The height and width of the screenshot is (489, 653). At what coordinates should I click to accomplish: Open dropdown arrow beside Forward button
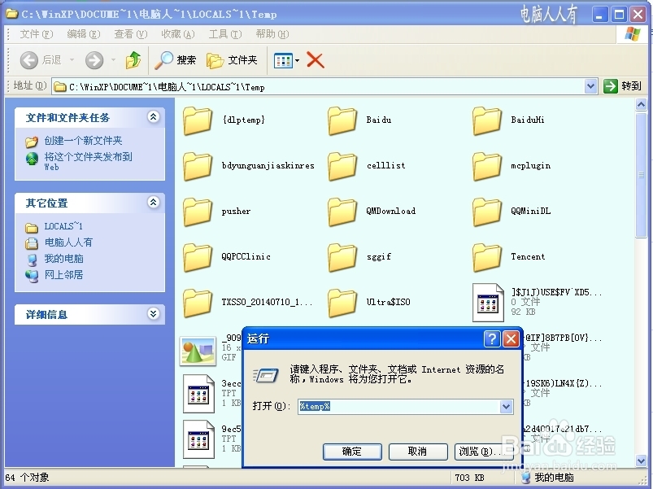point(113,60)
